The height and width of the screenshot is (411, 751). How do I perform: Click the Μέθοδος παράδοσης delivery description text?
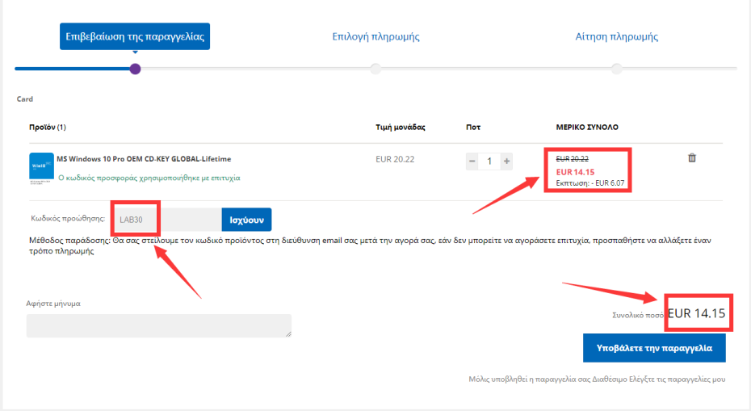click(x=370, y=245)
